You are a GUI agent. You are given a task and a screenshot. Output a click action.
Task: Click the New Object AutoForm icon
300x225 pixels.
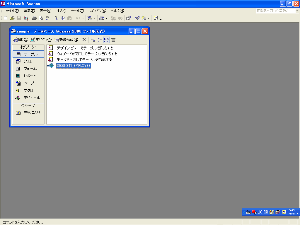click(x=144, y=18)
